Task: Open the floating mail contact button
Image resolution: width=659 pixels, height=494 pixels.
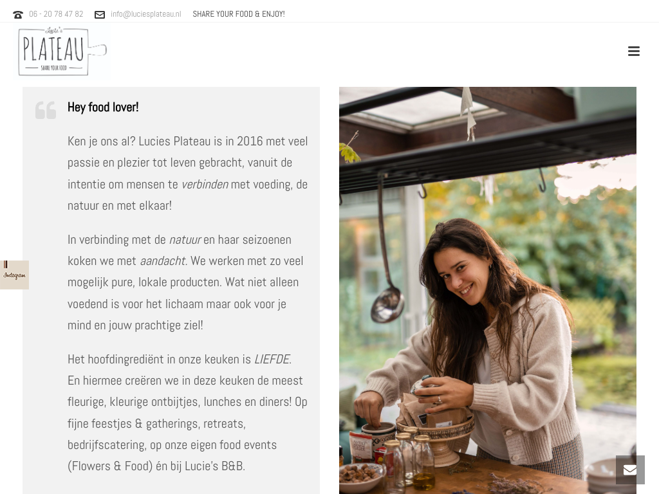Action: pyautogui.click(x=630, y=470)
